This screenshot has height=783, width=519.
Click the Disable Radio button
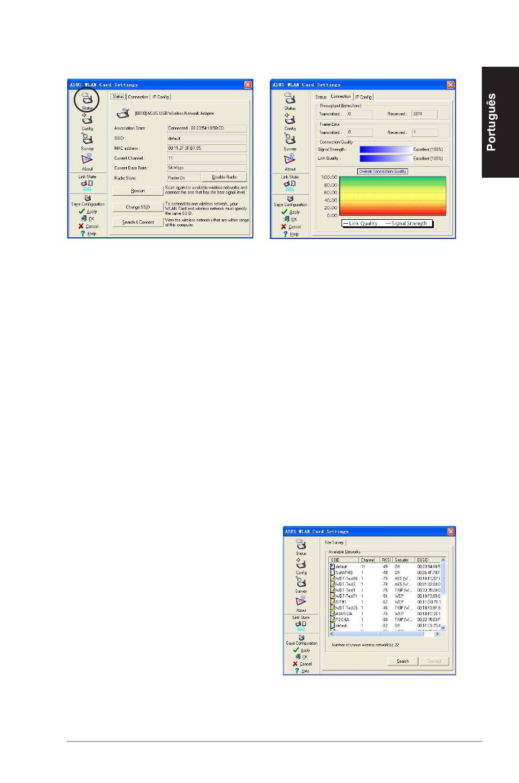point(224,177)
